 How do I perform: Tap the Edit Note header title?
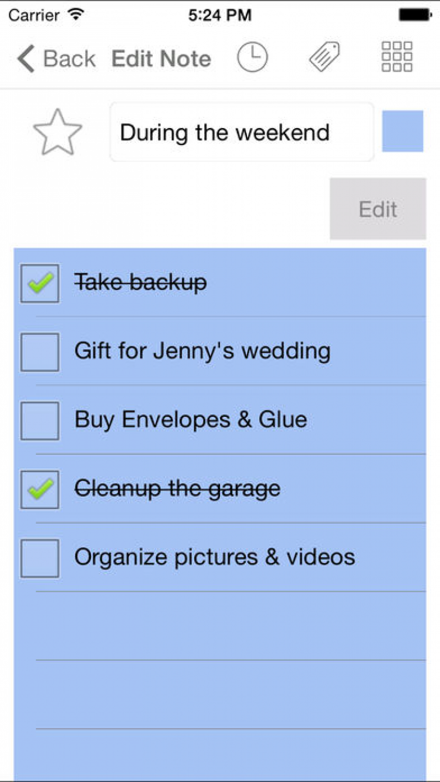[161, 59]
